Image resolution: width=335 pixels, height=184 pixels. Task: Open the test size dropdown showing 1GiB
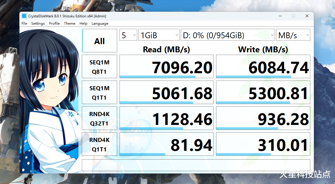[159, 35]
